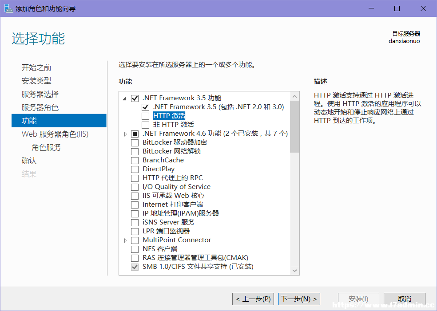The width and height of the screenshot is (437, 311).
Task: Go to 角色服务 wizard step
Action: coord(46,147)
